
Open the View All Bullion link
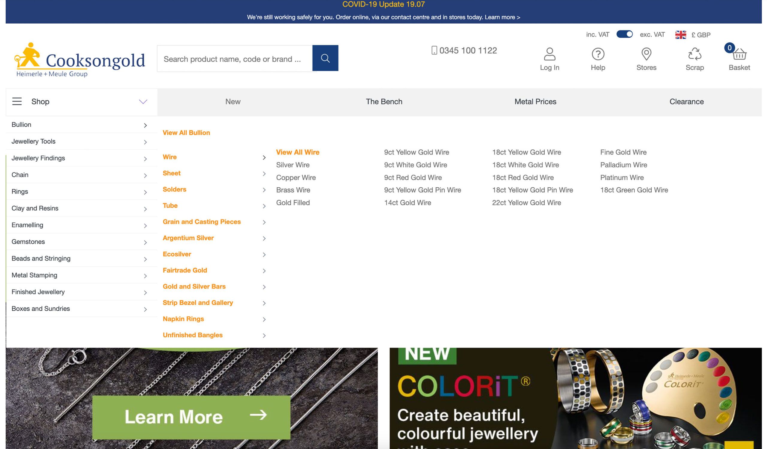186,133
